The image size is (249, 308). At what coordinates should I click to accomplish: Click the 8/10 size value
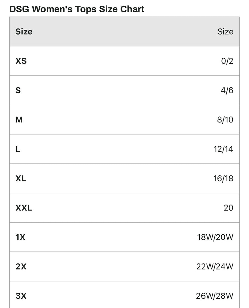pos(224,120)
